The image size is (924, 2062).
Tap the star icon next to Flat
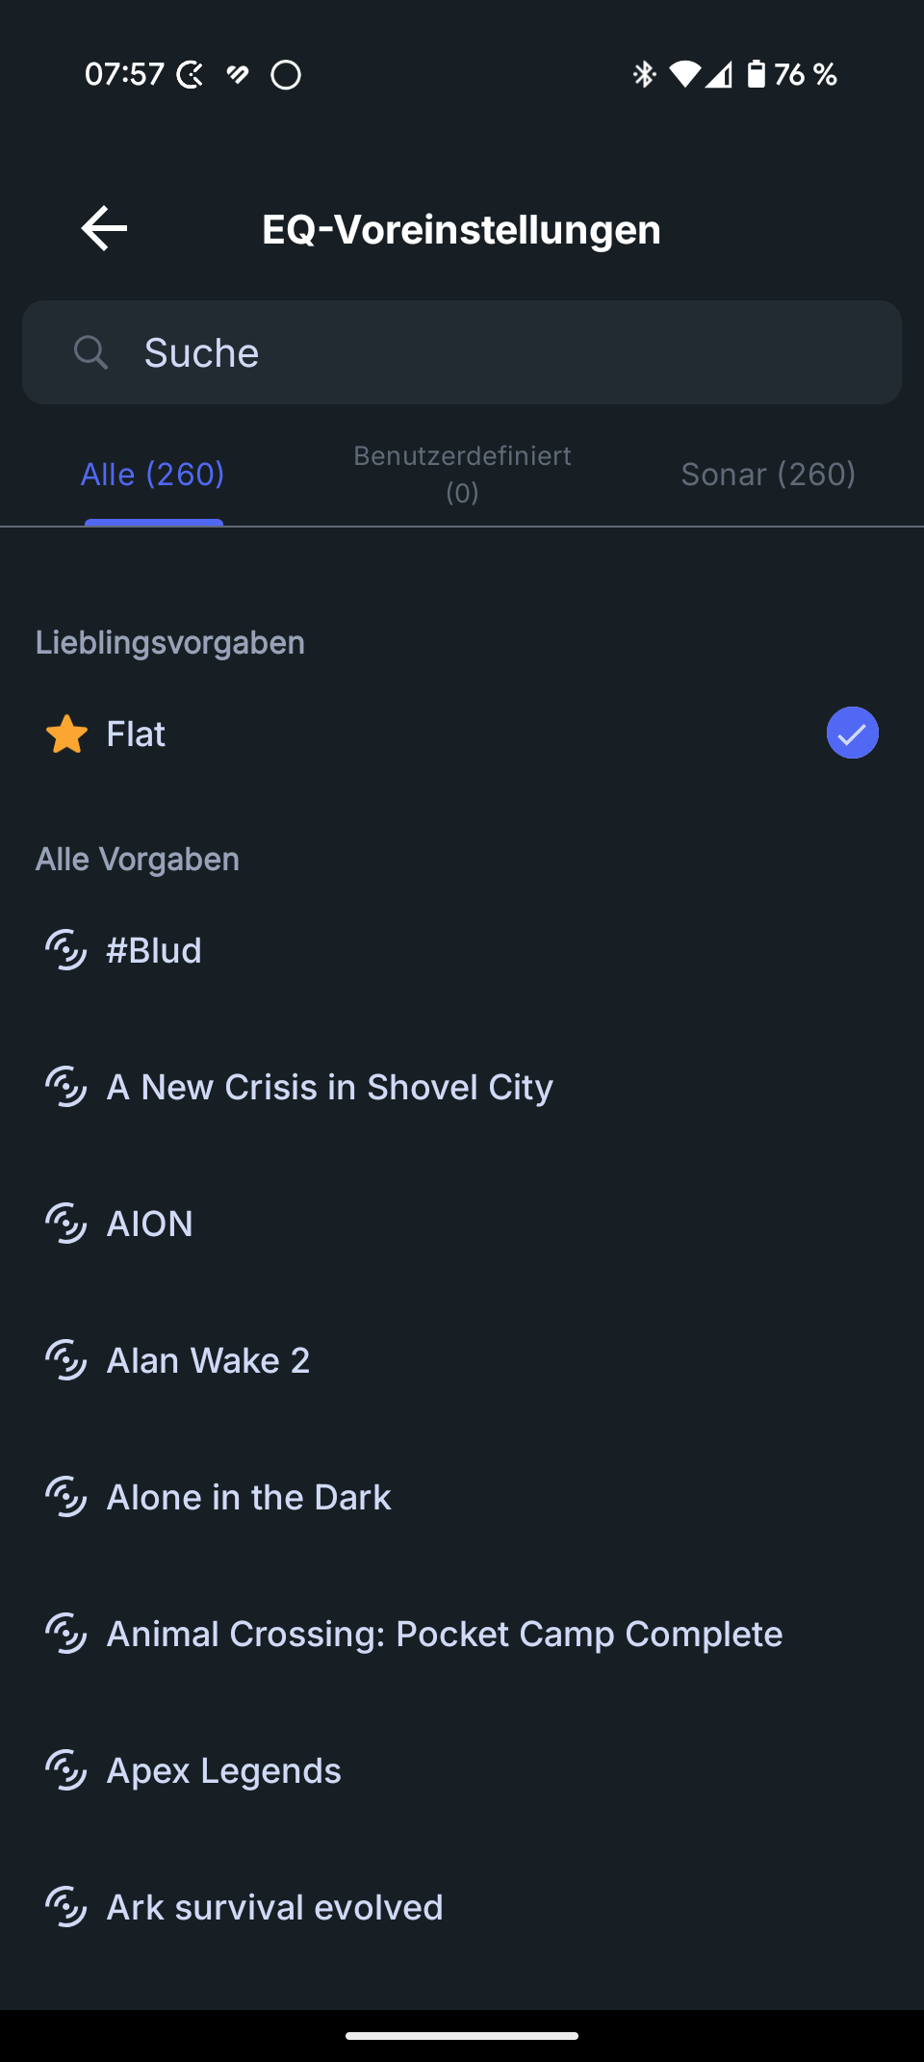[66, 735]
